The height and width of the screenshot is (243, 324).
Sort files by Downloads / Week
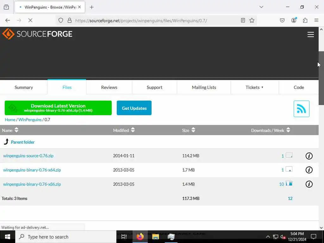[271, 130]
